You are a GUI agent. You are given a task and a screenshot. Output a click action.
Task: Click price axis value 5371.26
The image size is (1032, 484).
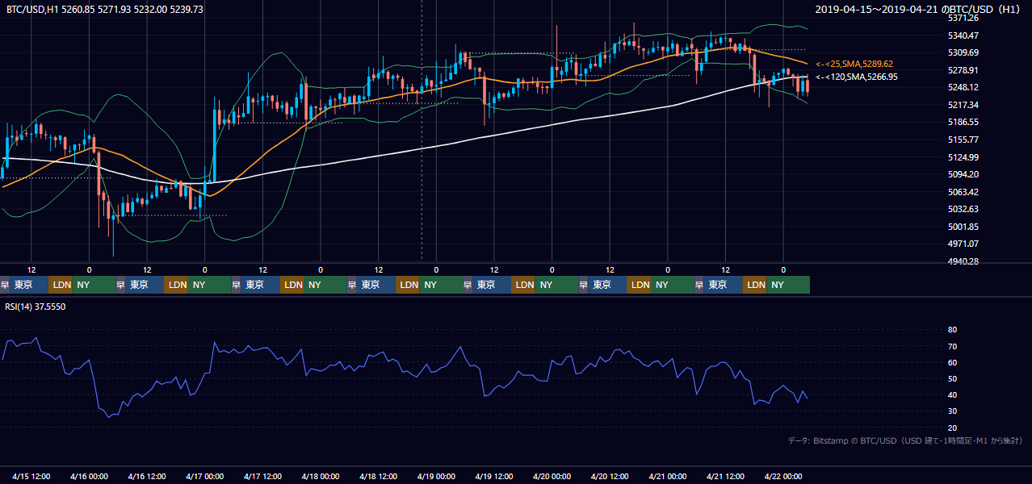point(963,18)
